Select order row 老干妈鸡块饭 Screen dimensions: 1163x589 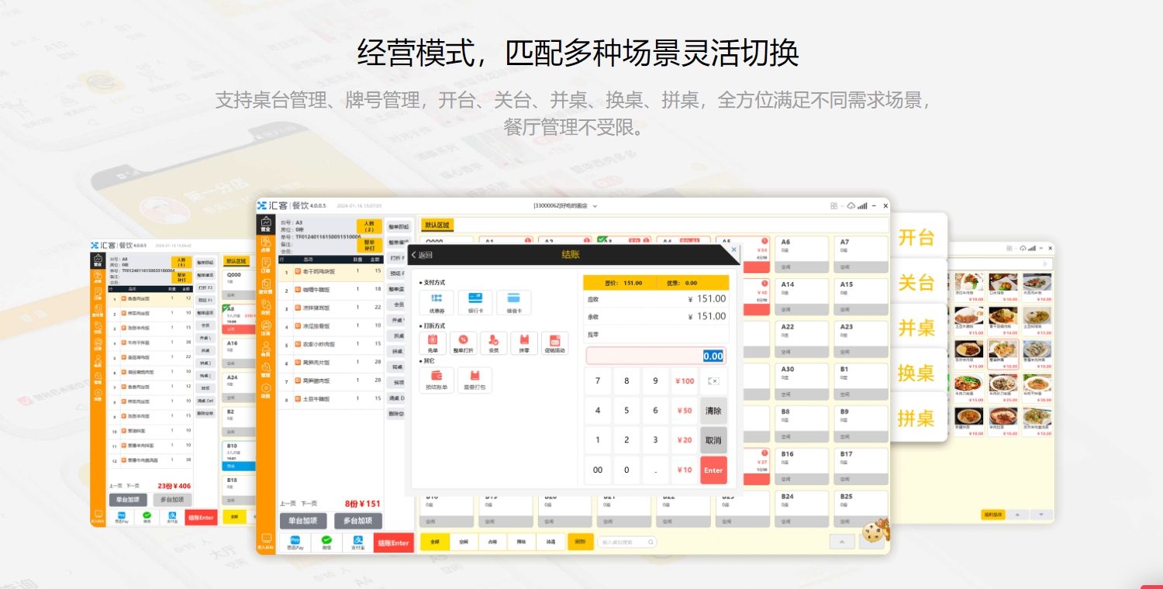(x=331, y=272)
